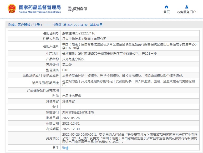Open the 数据查询 text link

click(80, 9)
